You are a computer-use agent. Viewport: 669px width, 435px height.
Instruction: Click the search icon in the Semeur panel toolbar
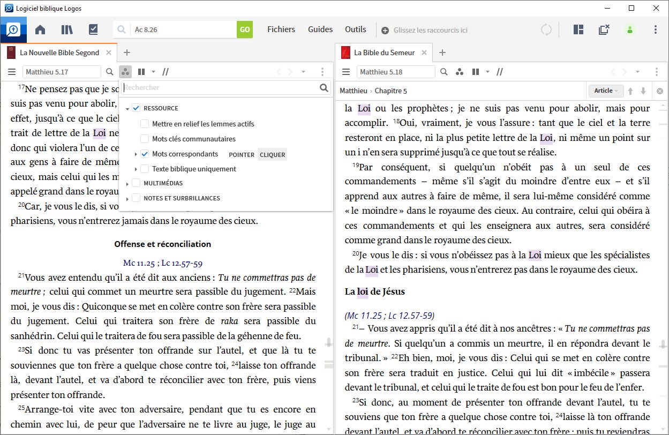444,72
